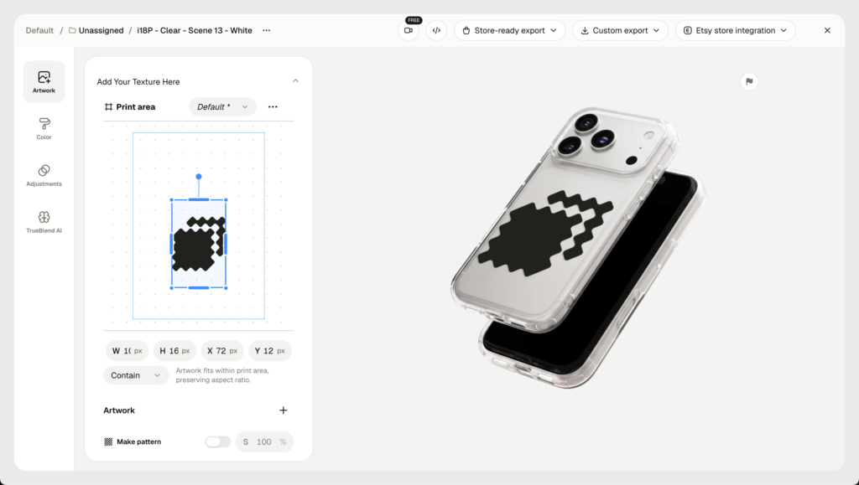859x485 pixels.
Task: Go to the Default breadcrumb
Action: pyautogui.click(x=39, y=30)
